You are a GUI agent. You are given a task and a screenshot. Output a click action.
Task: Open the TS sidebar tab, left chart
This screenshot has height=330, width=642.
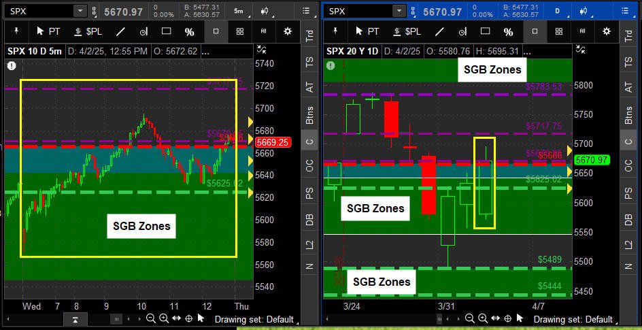point(309,62)
